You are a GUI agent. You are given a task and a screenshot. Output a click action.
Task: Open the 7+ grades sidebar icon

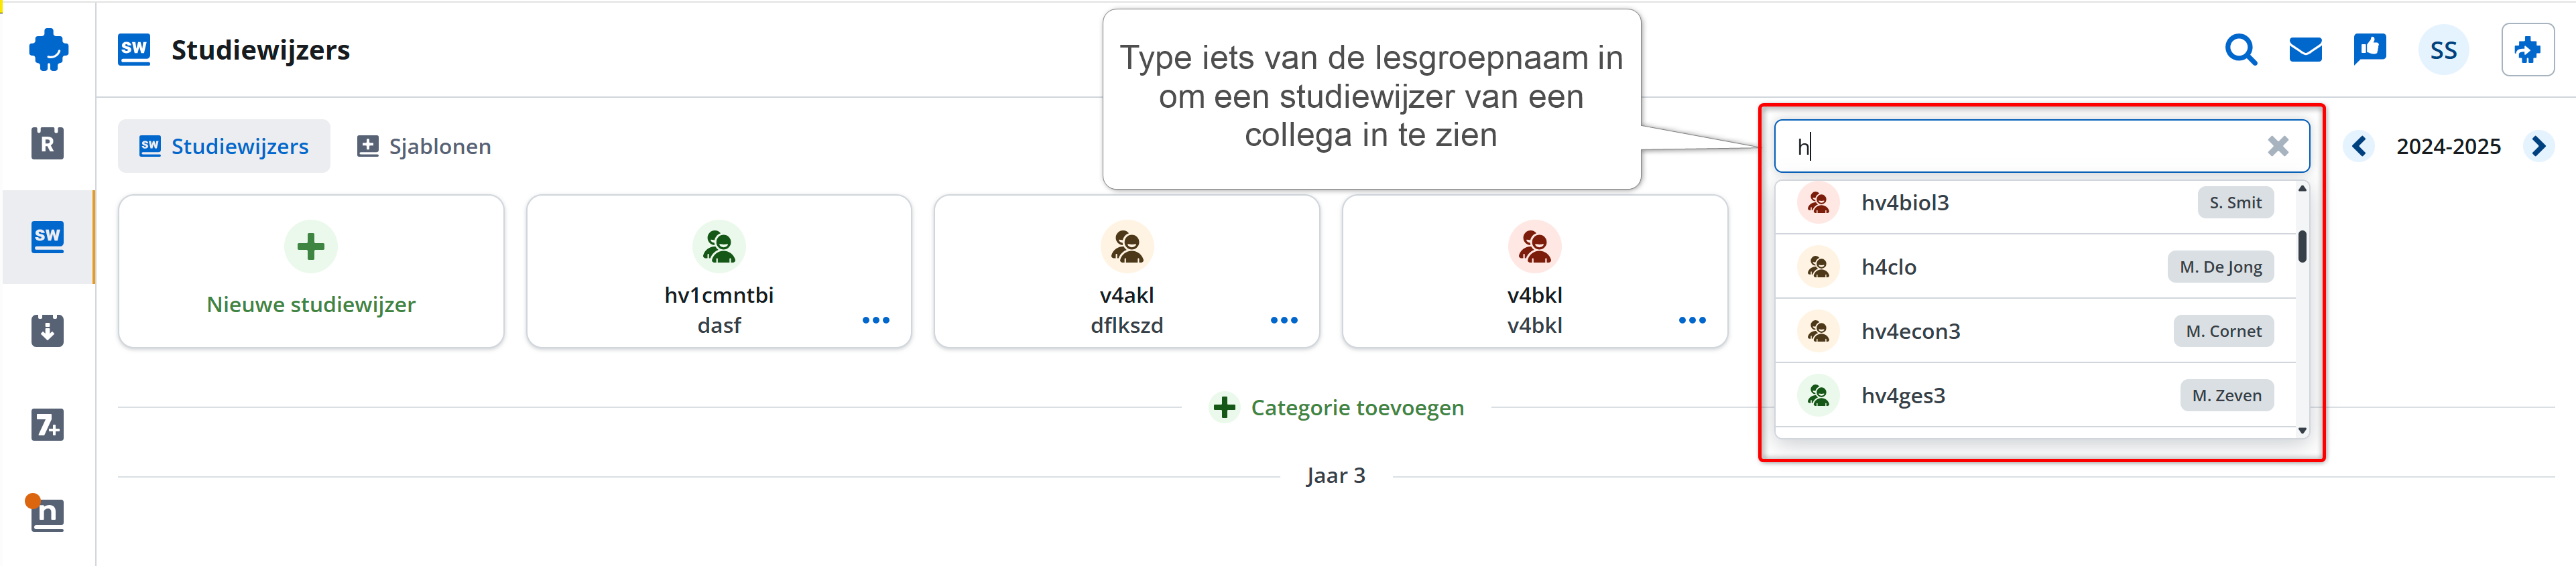click(47, 425)
